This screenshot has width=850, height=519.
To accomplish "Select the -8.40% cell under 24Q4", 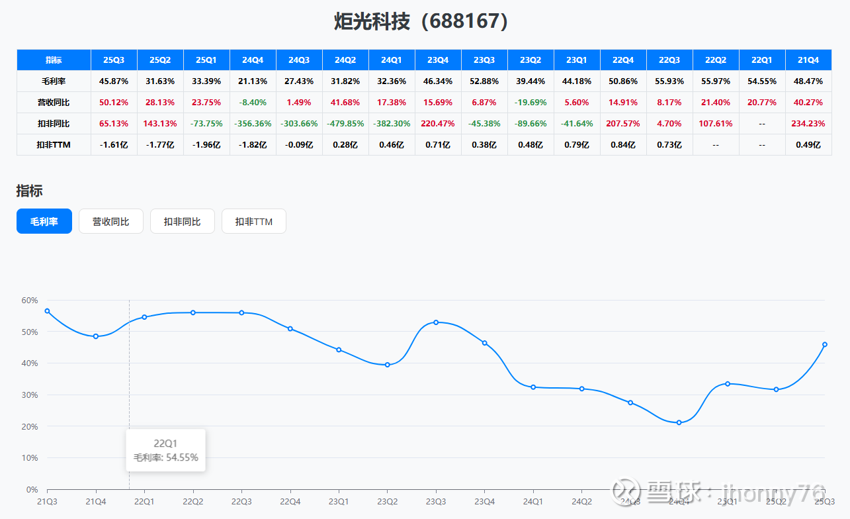I will click(253, 103).
